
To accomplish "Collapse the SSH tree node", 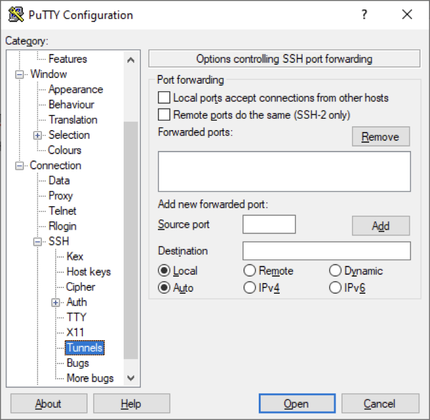I will click(37, 242).
